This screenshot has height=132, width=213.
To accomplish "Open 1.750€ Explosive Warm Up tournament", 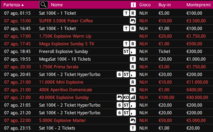I will (x=65, y=36).
